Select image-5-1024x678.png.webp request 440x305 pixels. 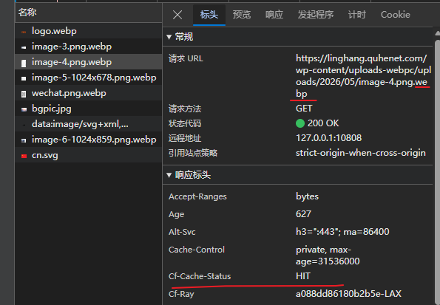[x=89, y=78]
